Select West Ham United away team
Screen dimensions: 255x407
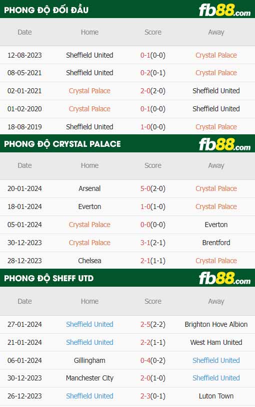coord(216,342)
